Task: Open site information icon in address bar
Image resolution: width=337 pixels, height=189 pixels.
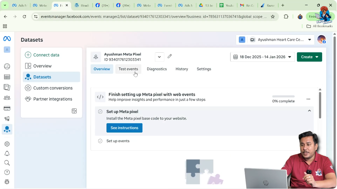Action: (x=36, y=17)
